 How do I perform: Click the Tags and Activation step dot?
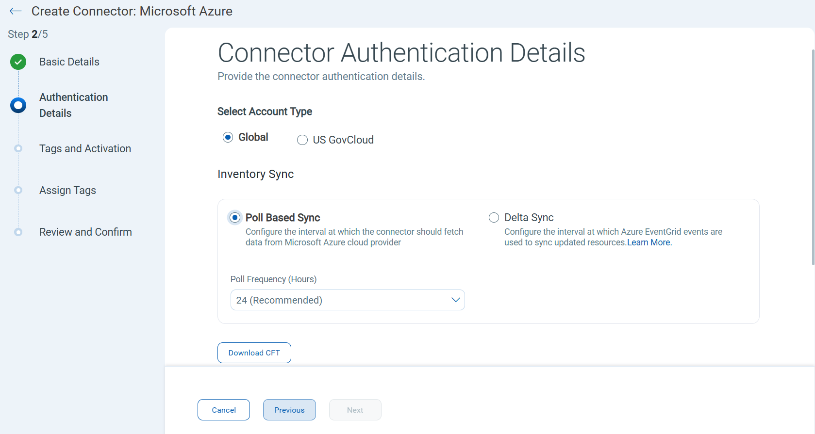point(18,148)
